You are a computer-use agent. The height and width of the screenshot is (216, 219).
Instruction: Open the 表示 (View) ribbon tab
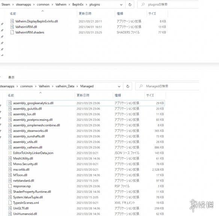[x=11, y=77]
